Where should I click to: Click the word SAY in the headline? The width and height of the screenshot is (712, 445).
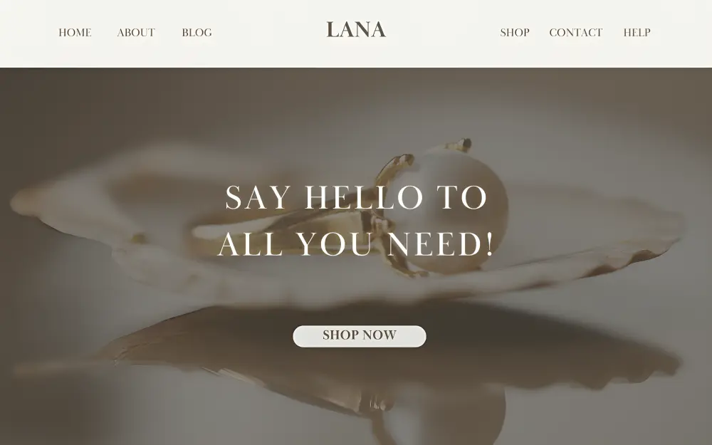258,197
